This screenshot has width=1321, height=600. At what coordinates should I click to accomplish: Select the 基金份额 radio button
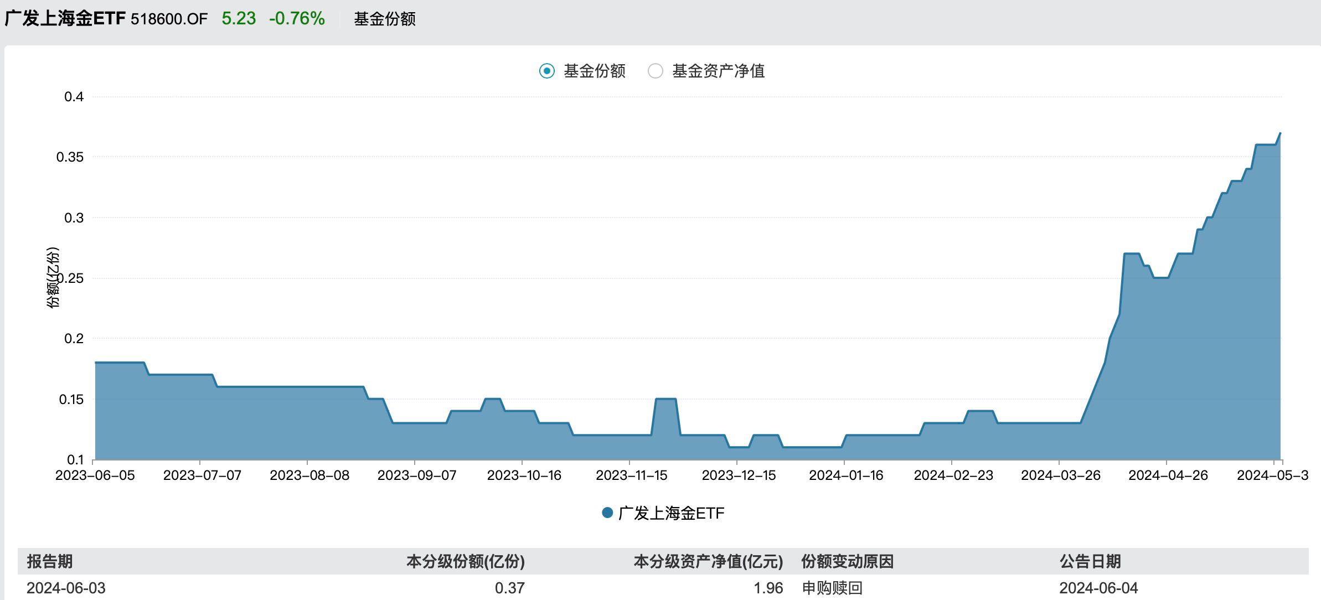coord(547,71)
